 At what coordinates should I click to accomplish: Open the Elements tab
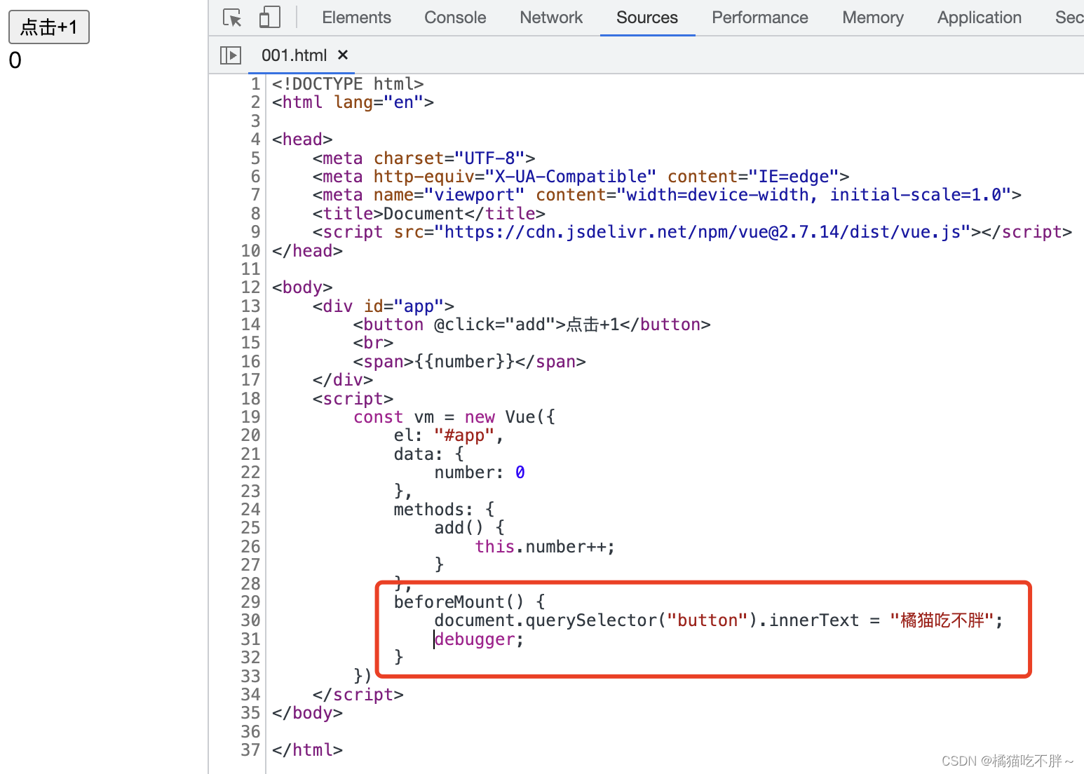coord(356,18)
